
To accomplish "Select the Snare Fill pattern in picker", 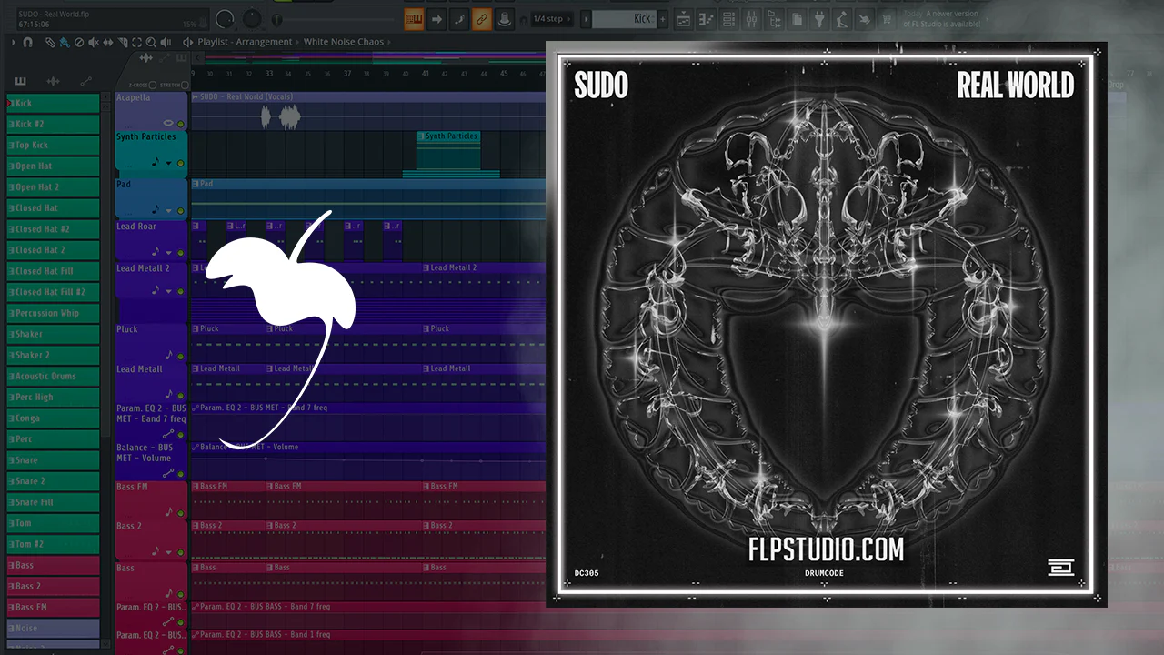I will tap(53, 502).
